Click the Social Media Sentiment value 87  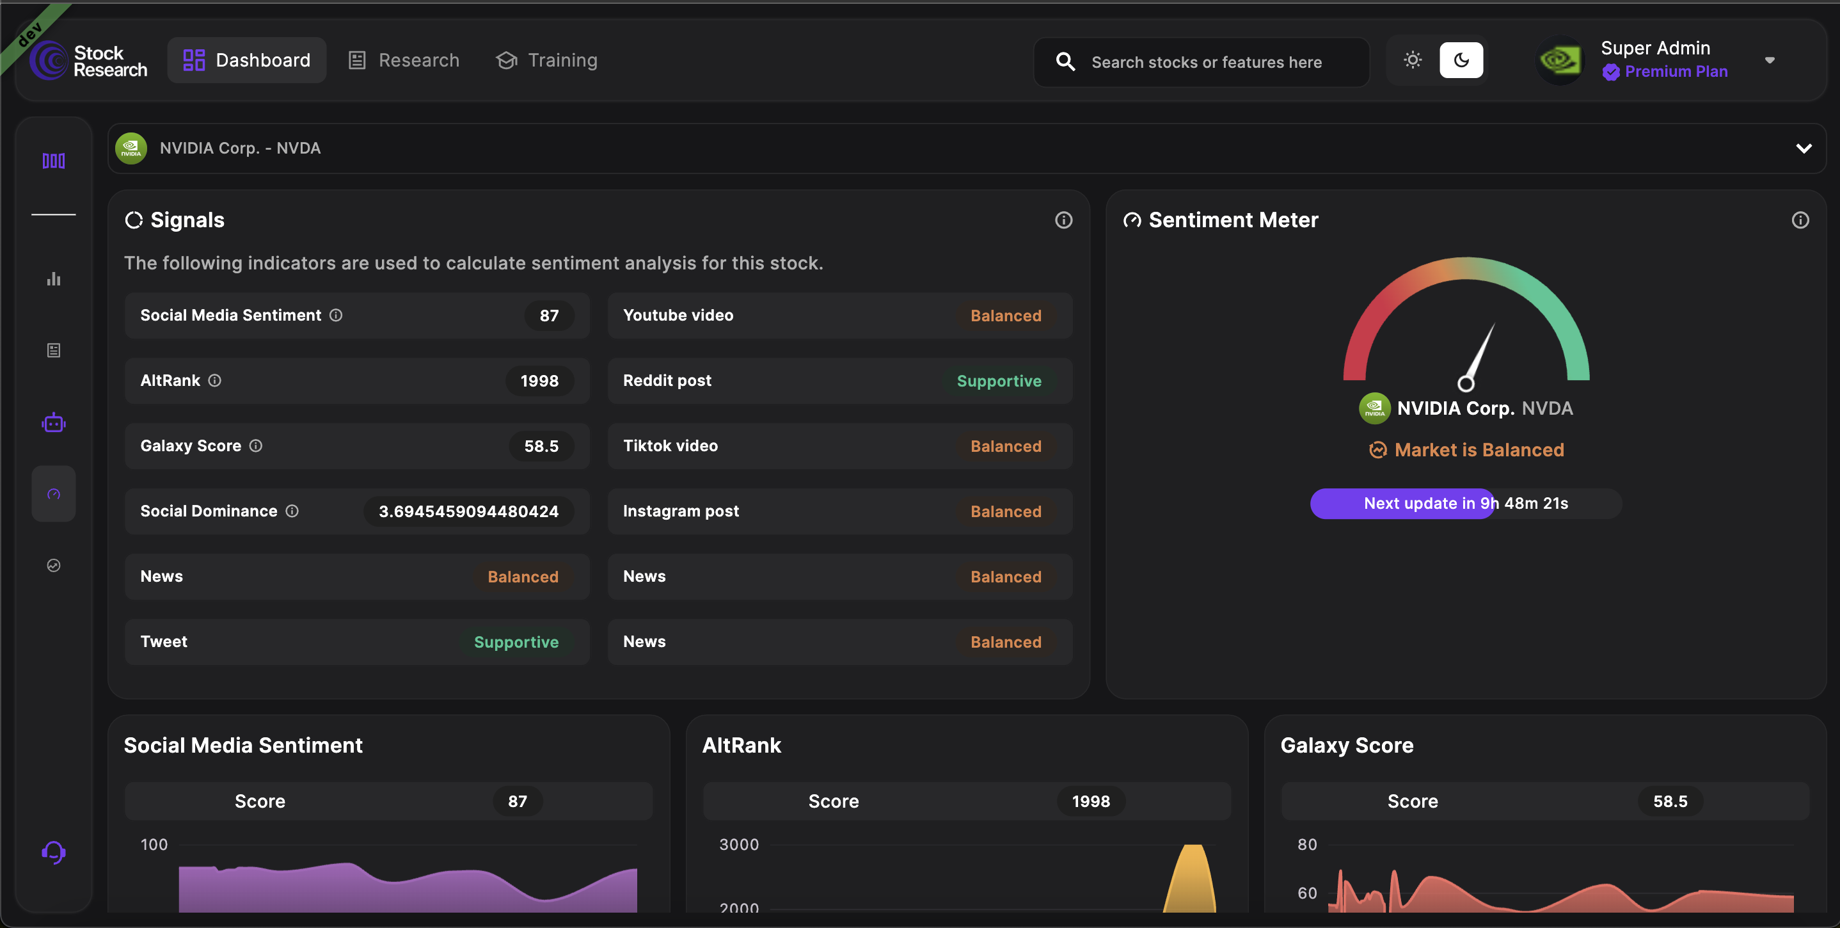tap(550, 316)
